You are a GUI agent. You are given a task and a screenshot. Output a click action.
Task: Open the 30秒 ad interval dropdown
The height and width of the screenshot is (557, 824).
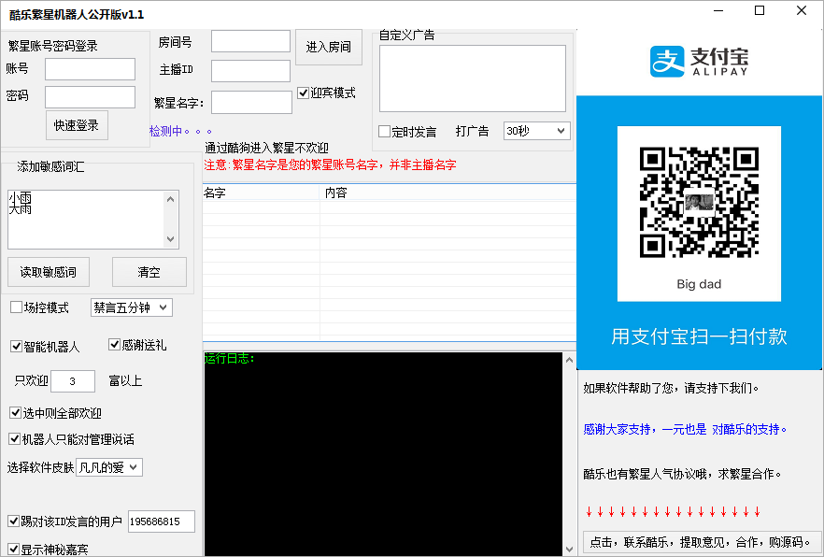(x=536, y=131)
